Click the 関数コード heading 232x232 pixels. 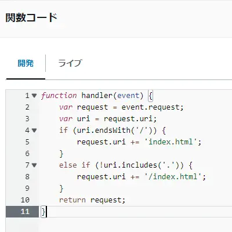(x=31, y=17)
